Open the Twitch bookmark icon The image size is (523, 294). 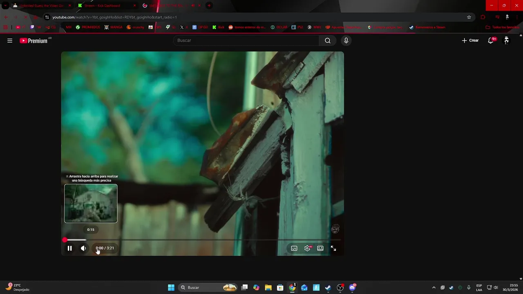click(32, 27)
